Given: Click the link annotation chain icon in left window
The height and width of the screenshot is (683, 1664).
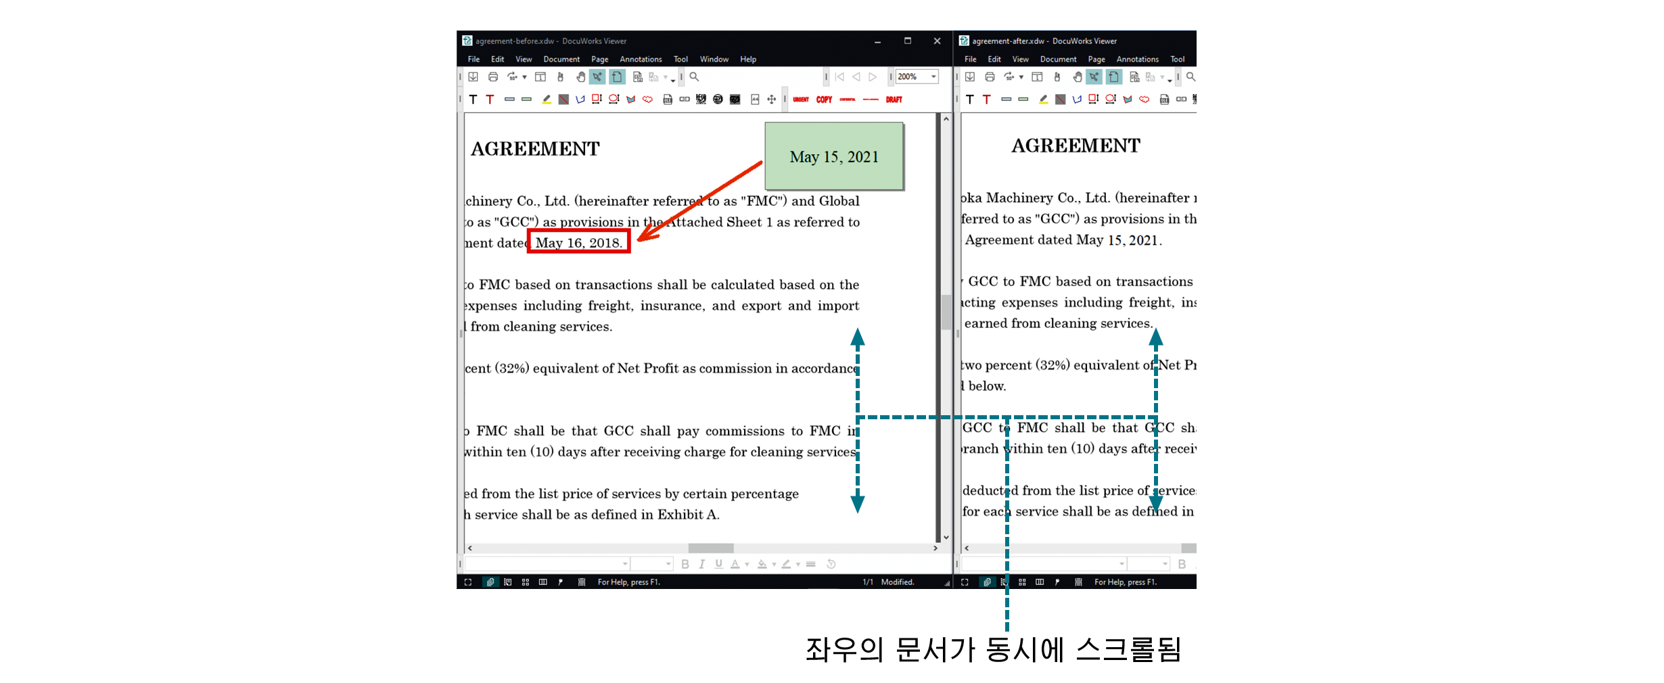Looking at the screenshot, I should pos(685,99).
